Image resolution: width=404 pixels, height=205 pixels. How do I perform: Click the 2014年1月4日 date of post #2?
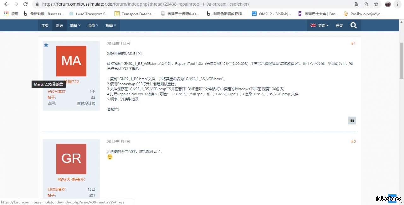[118, 142]
